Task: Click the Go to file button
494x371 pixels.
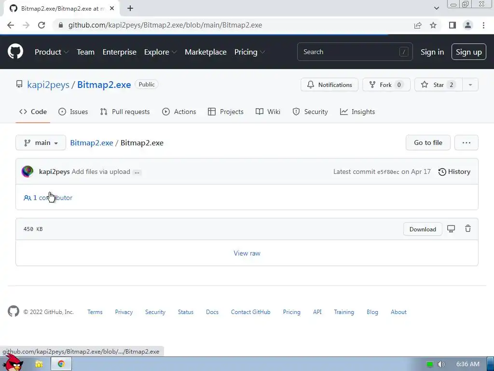Action: tap(428, 143)
